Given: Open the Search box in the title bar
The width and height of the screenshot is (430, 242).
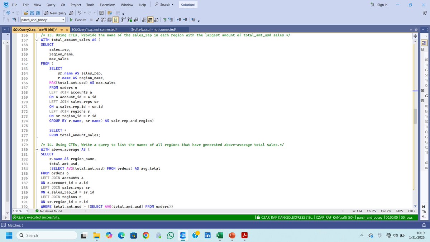Looking at the screenshot, I should click(x=165, y=5).
